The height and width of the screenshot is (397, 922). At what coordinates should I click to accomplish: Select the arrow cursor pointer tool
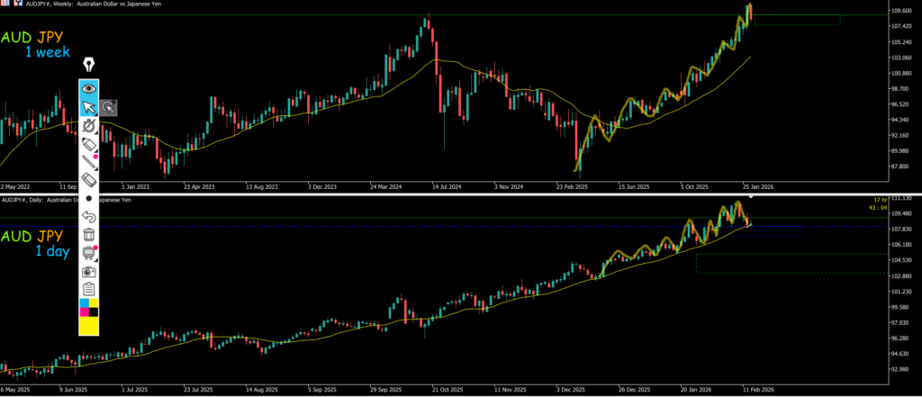[89, 108]
